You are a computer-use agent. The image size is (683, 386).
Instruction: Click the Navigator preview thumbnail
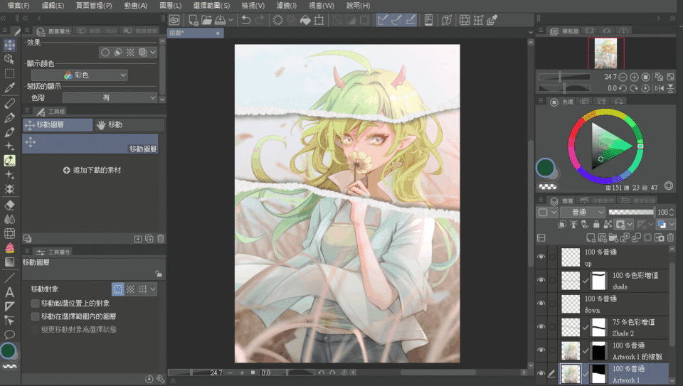click(x=606, y=53)
